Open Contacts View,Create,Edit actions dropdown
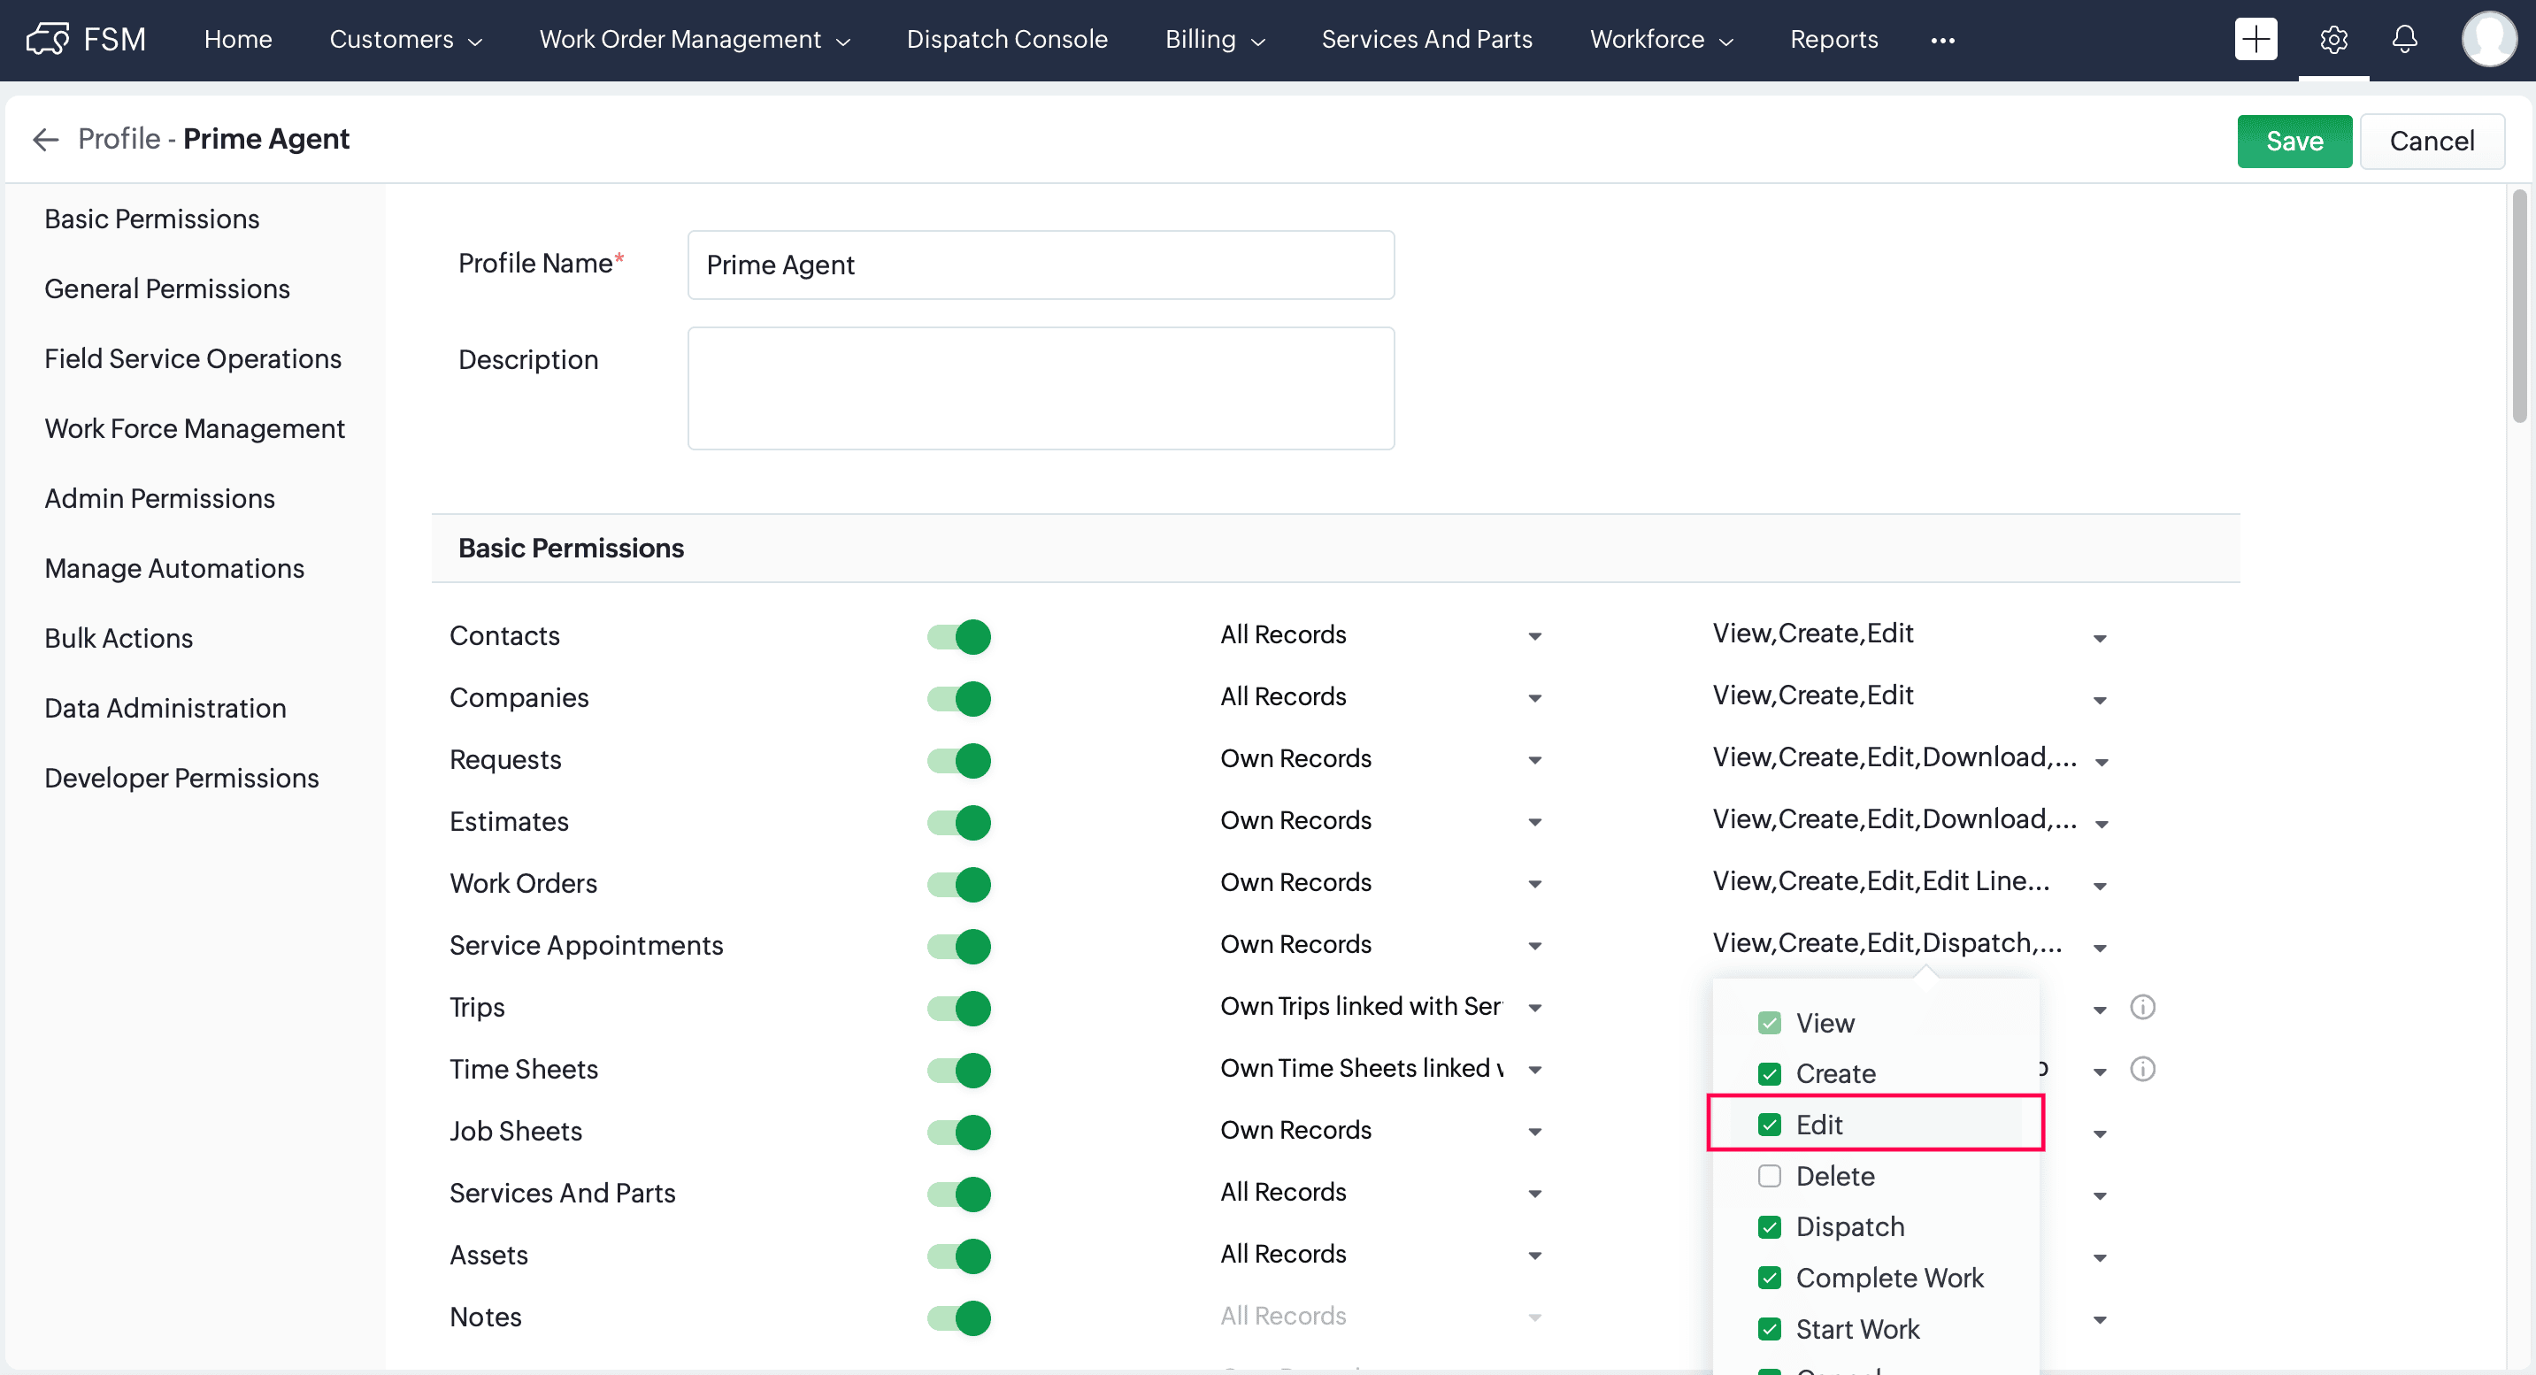Screen dimensions: 2536x1375 tap(1910, 636)
